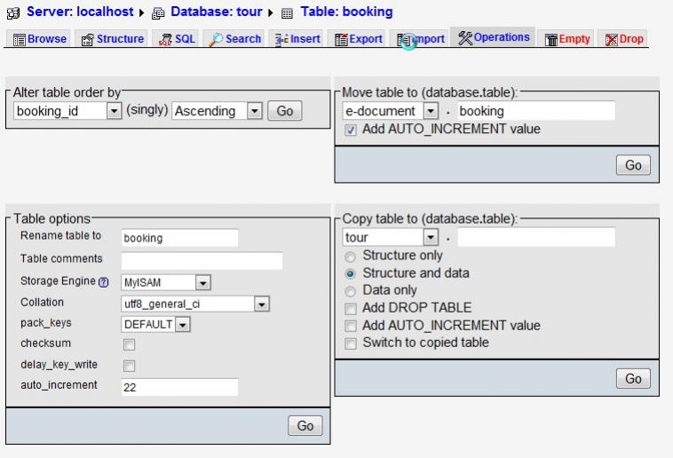The height and width of the screenshot is (458, 673).
Task: Click the Export tab icon
Action: (x=341, y=40)
